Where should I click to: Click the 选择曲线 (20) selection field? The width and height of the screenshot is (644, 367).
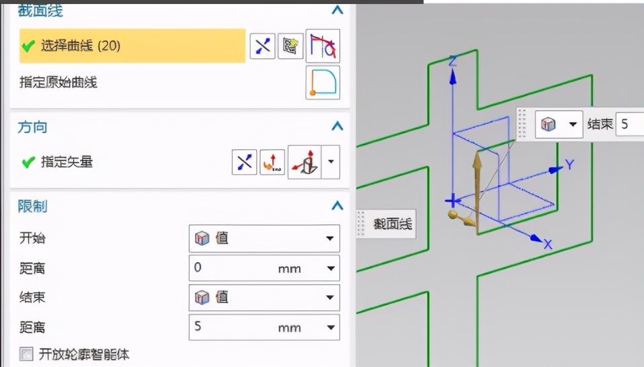[132, 46]
